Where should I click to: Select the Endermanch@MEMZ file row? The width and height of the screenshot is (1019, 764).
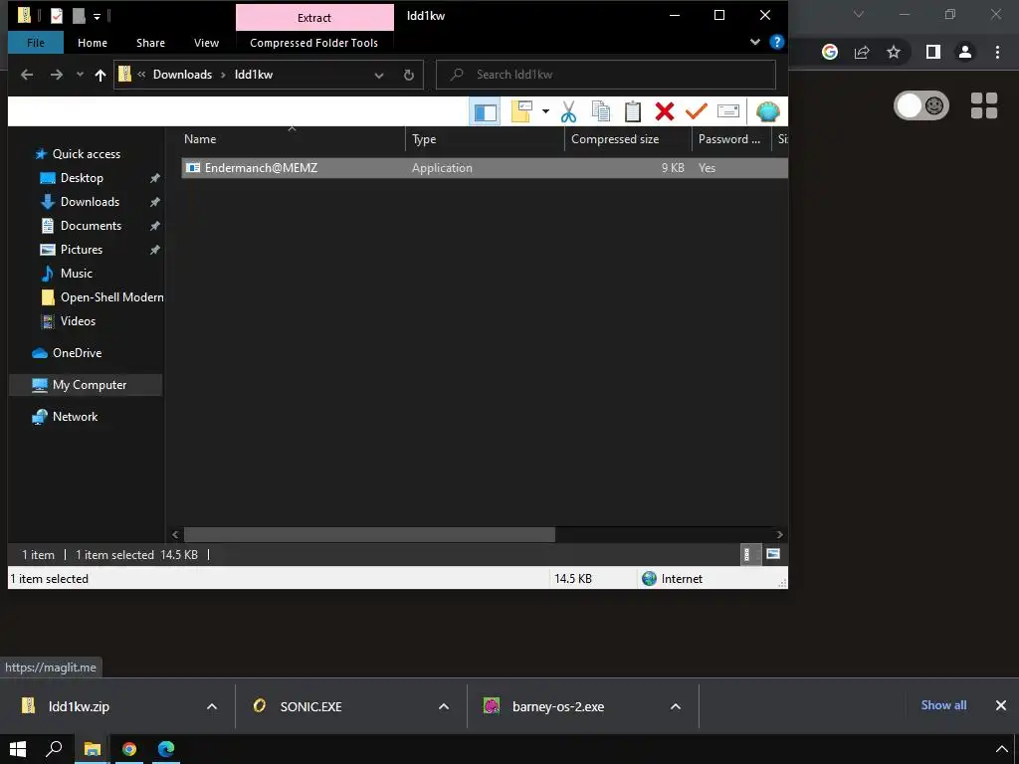(485, 167)
